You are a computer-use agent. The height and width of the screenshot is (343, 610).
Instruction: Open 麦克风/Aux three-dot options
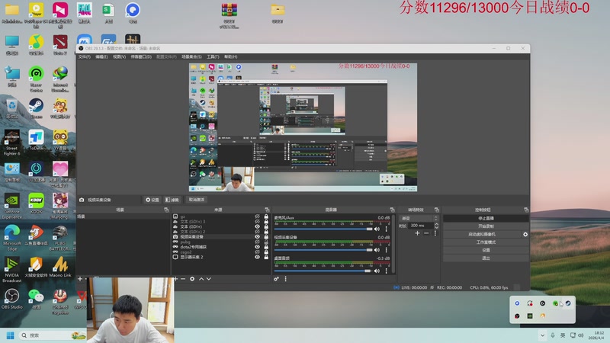[x=387, y=229]
